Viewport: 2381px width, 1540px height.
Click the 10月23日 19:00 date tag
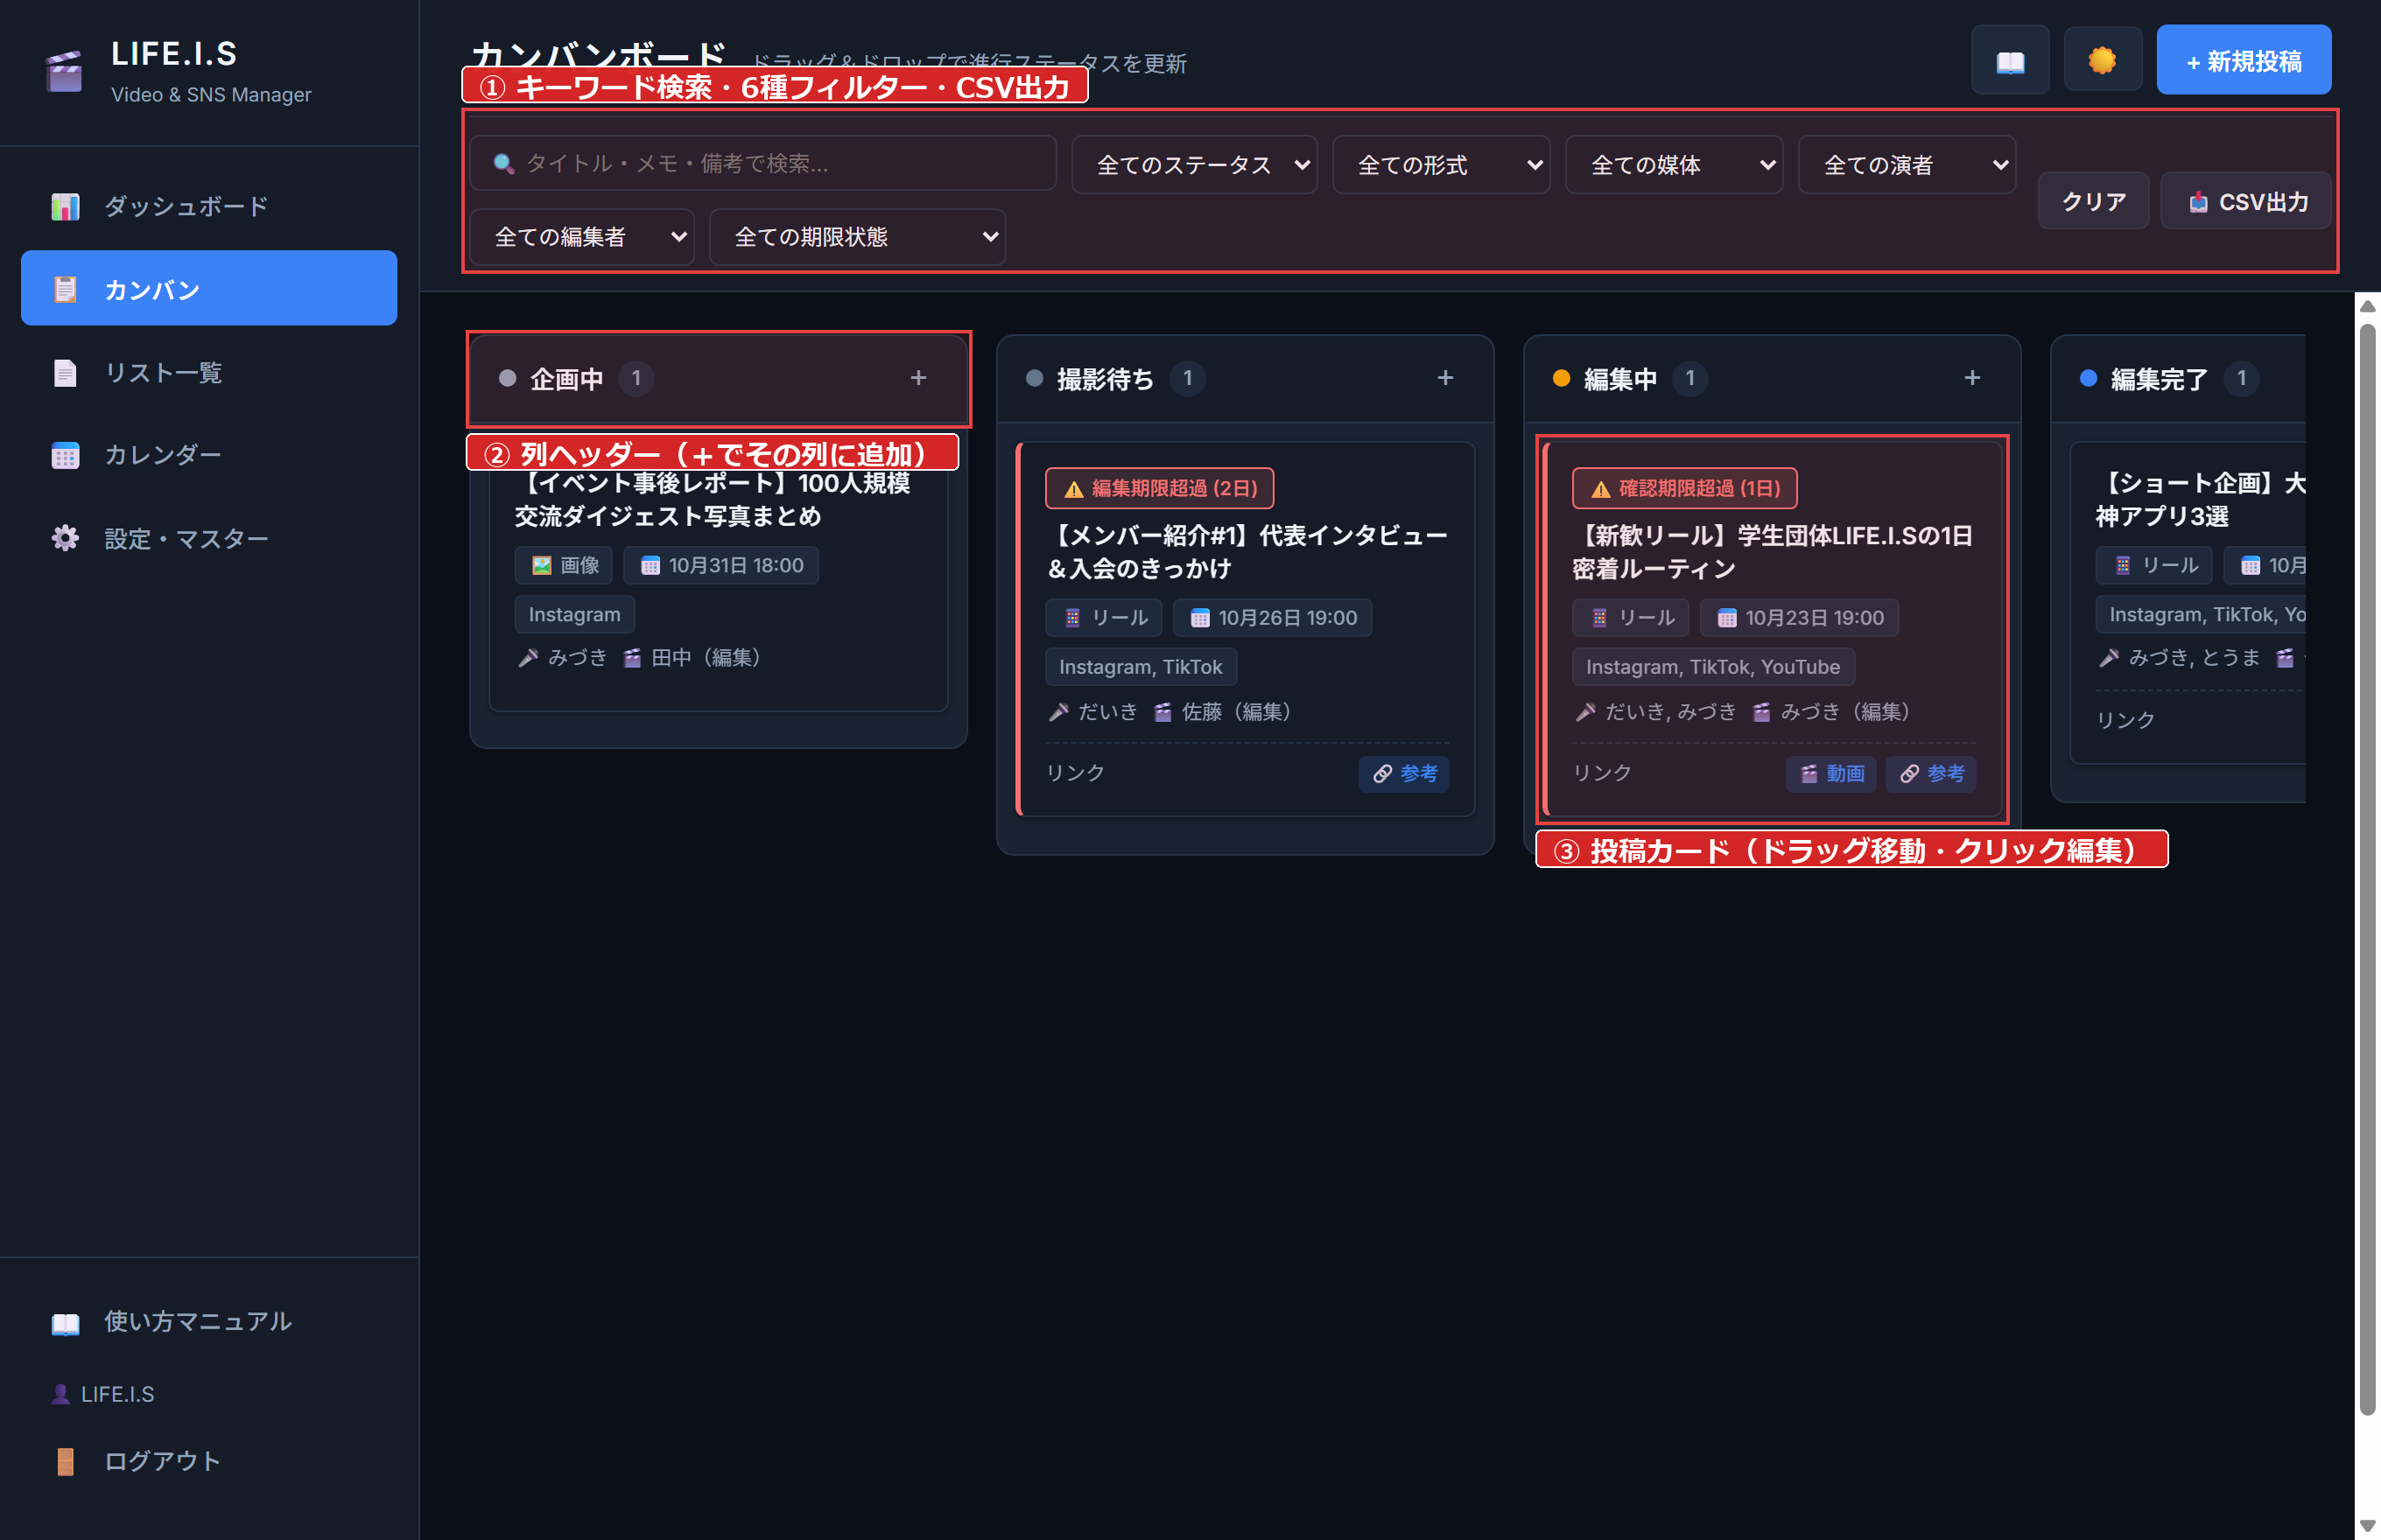(1799, 618)
